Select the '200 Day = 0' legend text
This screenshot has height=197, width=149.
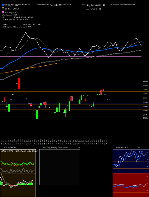tap(10, 13)
